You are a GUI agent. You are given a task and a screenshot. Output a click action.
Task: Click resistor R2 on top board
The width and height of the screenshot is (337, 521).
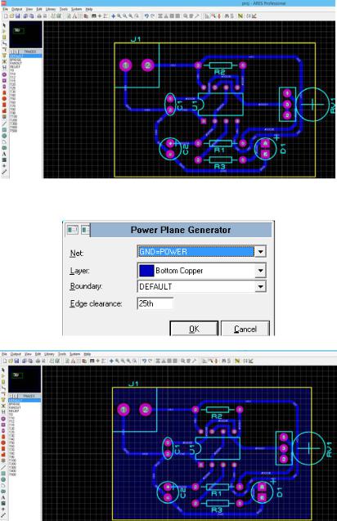click(x=220, y=65)
